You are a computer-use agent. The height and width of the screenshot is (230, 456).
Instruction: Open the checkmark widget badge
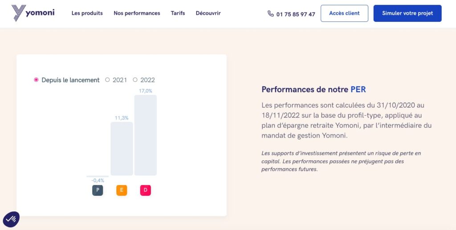point(11,219)
